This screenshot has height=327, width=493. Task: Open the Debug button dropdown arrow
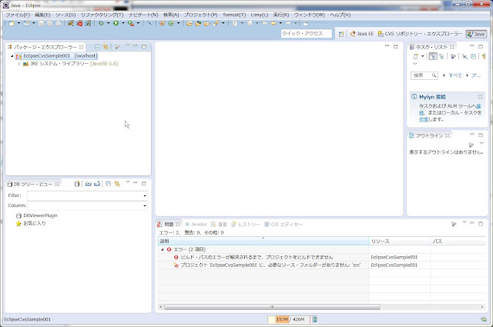coord(108,23)
